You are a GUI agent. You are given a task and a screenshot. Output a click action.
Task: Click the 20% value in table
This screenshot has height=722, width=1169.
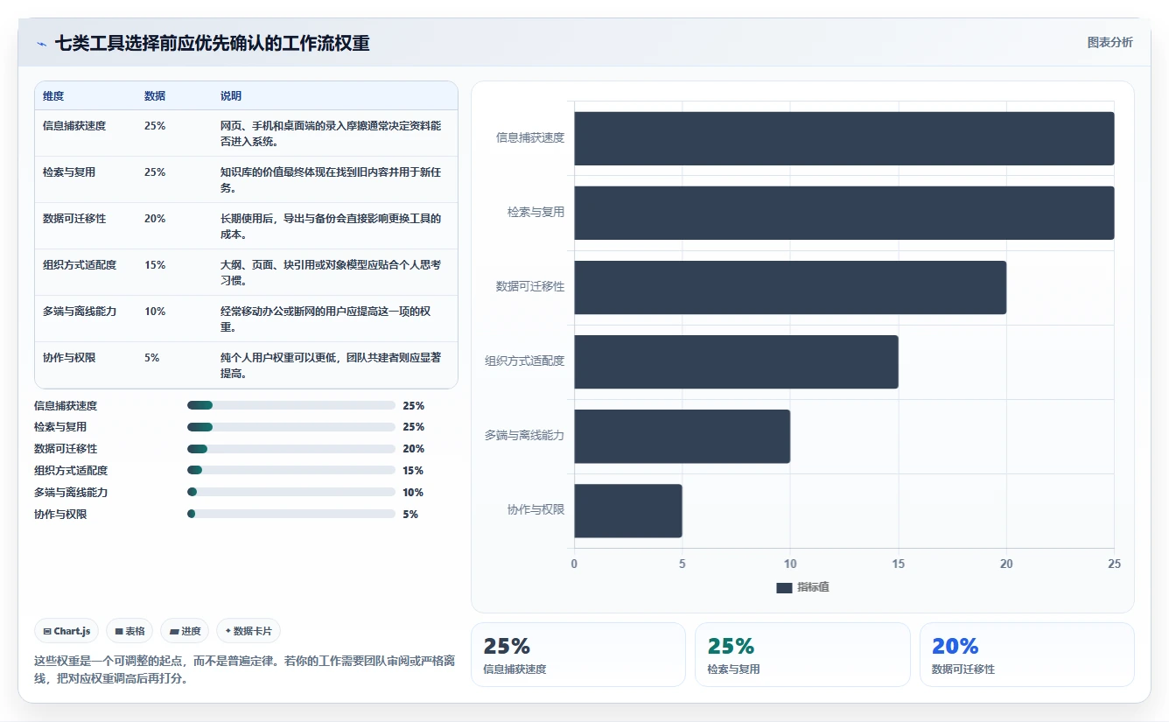click(x=155, y=219)
